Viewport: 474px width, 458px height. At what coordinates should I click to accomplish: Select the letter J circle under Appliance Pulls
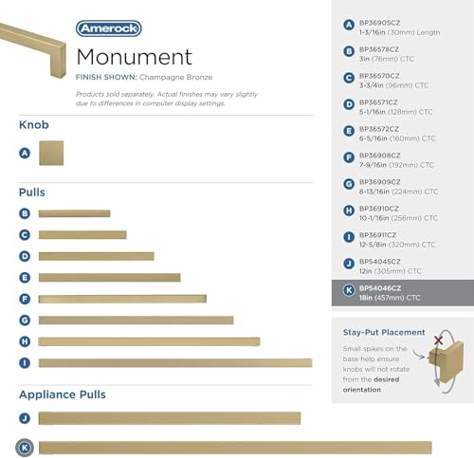click(x=25, y=418)
